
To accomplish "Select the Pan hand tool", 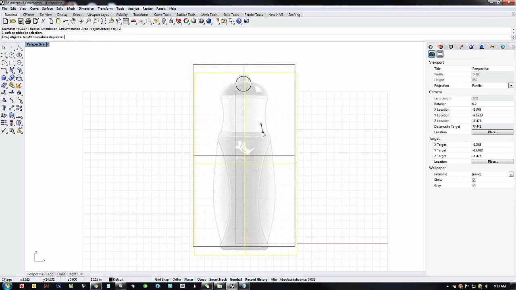I will coord(73,21).
